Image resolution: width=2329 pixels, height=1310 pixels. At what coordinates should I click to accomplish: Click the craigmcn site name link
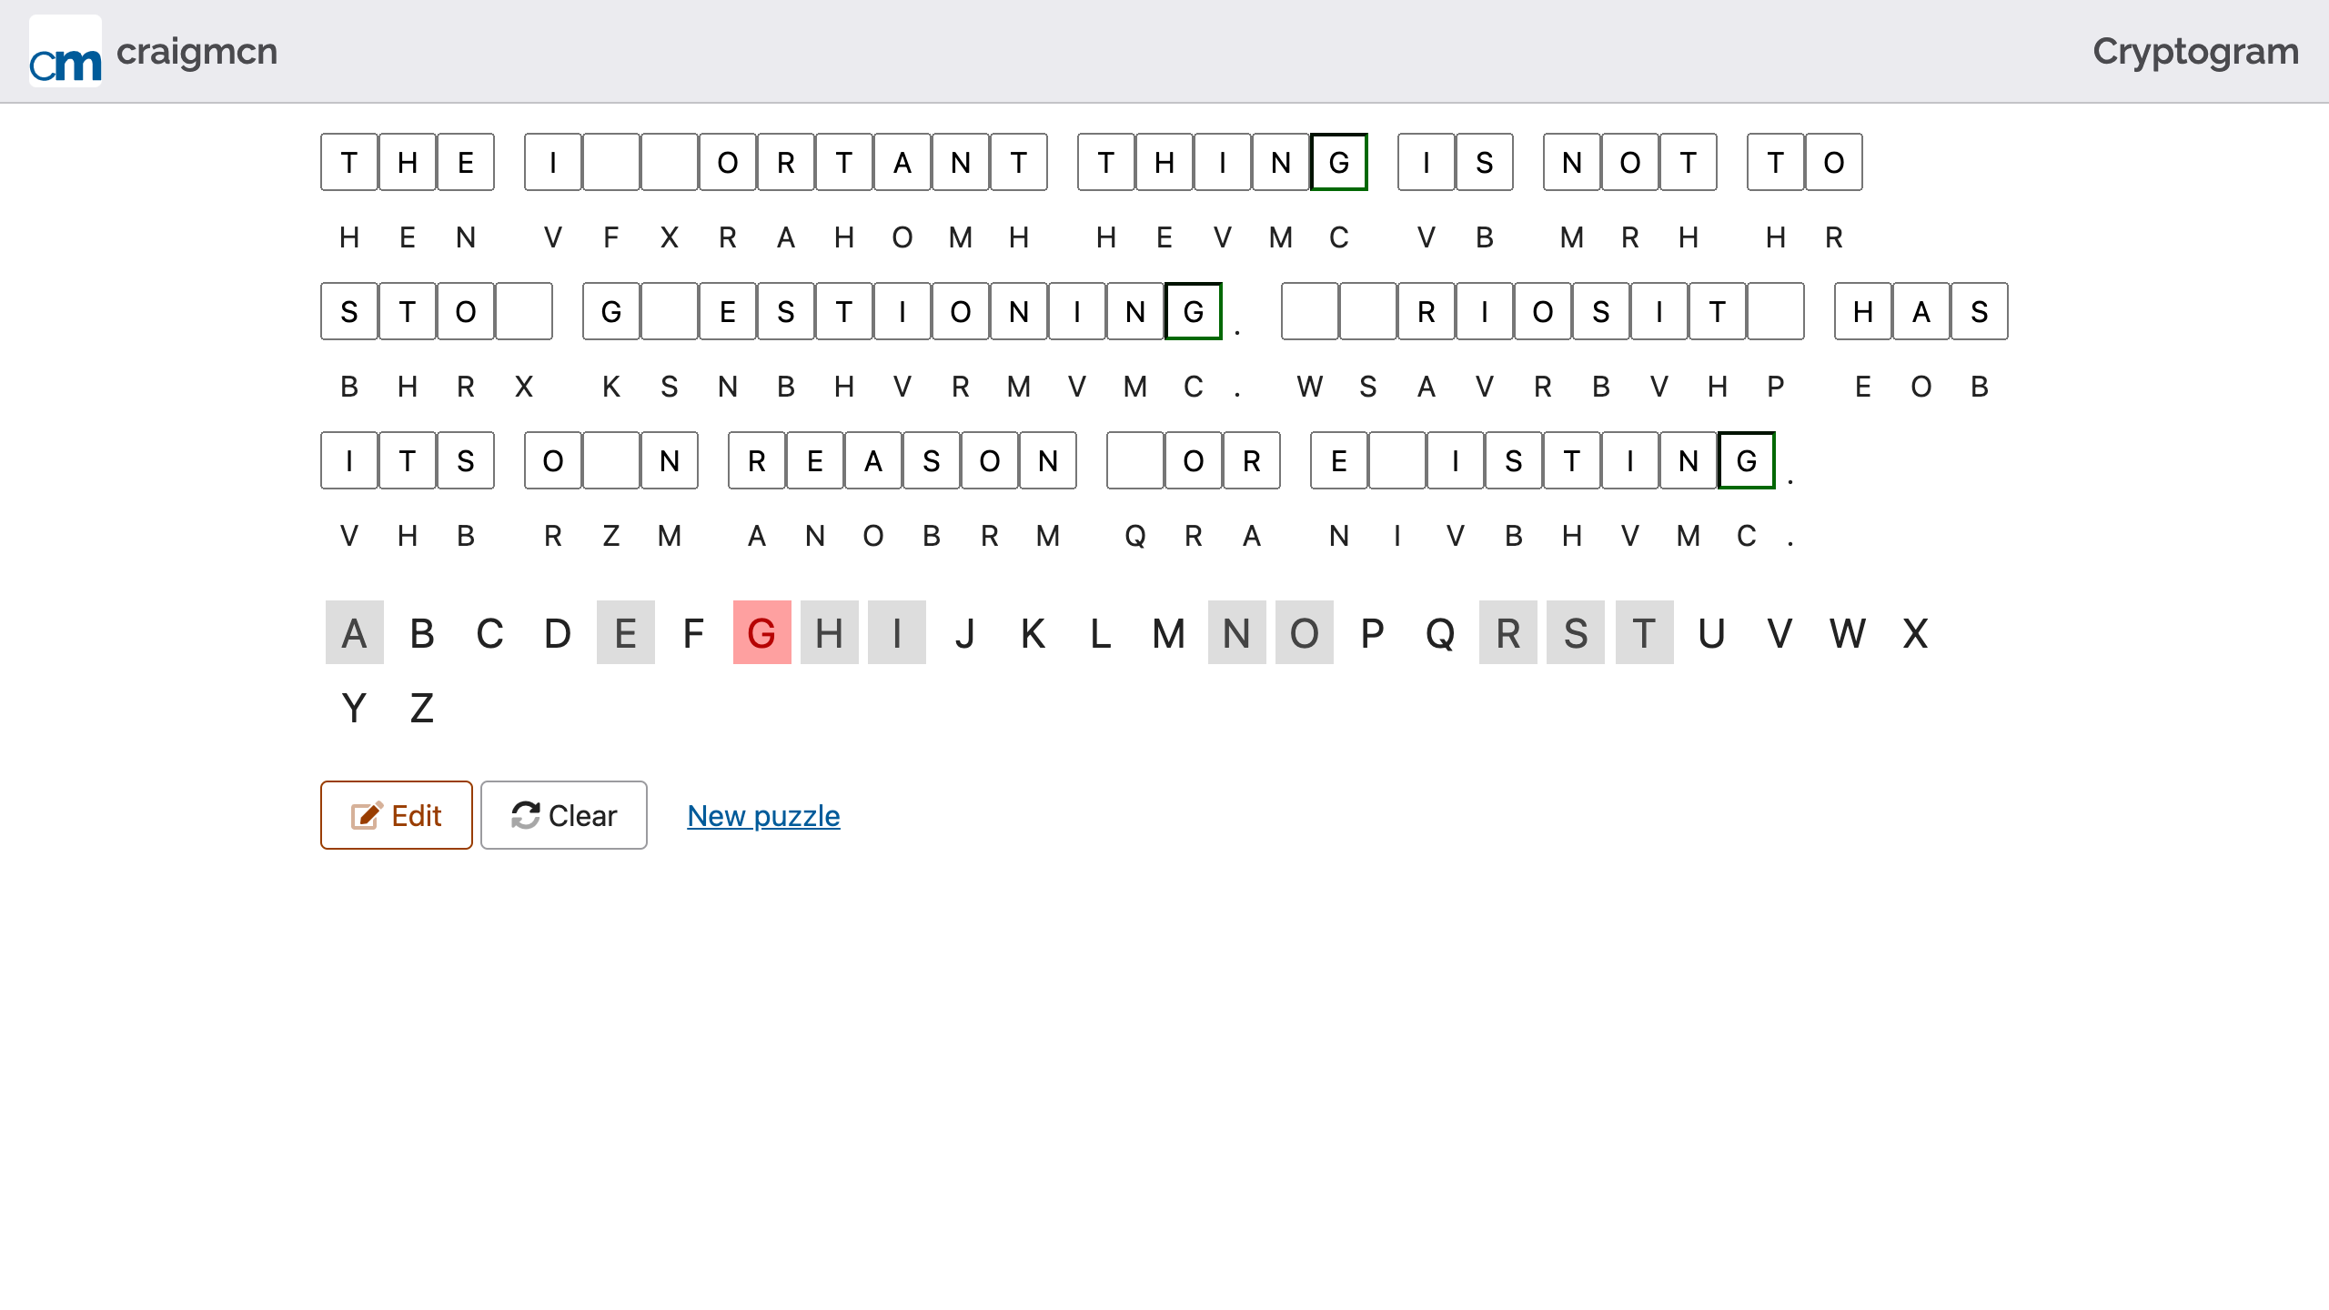tap(197, 52)
